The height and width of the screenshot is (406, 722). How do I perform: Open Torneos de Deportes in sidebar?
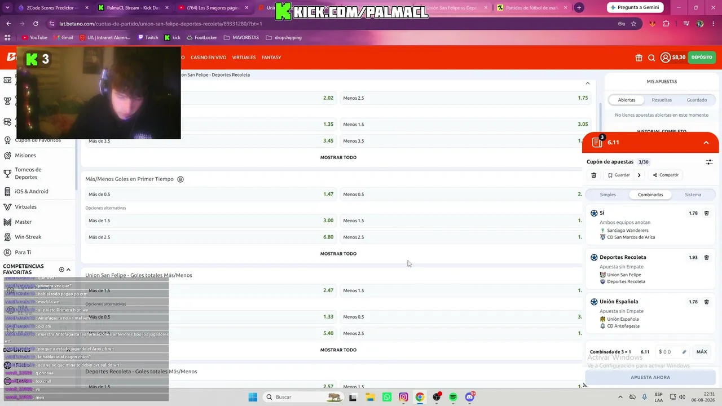pos(28,174)
